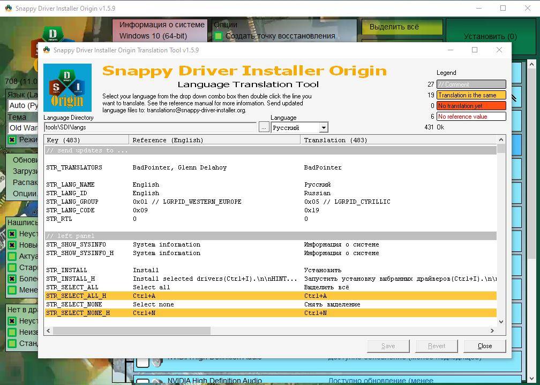The height and width of the screenshot is (385, 540).
Task: Open the 'Old War...' theme dropdown in main window
Action: point(22,128)
